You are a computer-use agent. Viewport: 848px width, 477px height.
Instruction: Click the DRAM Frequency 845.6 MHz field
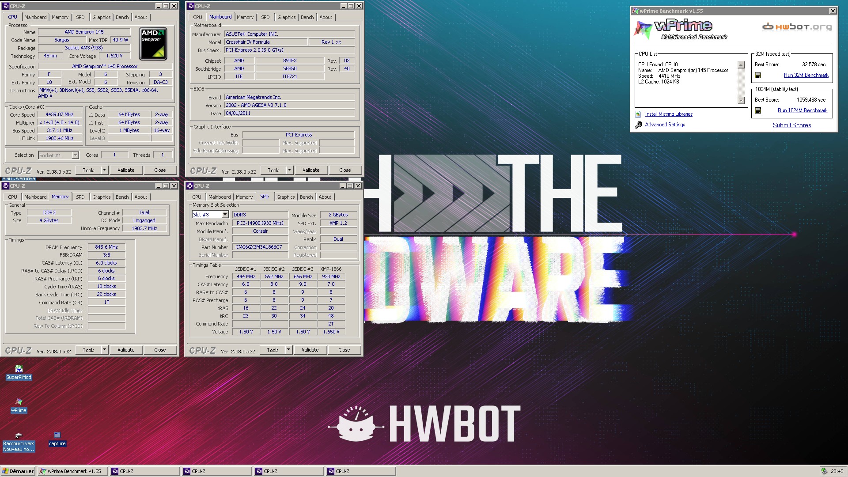[106, 247]
